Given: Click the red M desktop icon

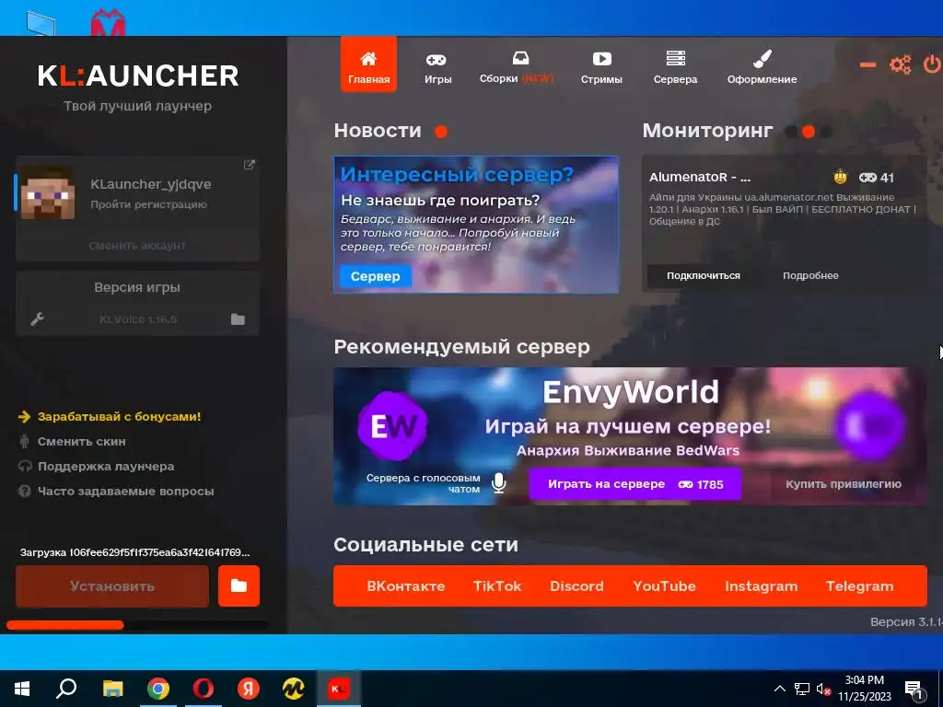Looking at the screenshot, I should [x=109, y=24].
